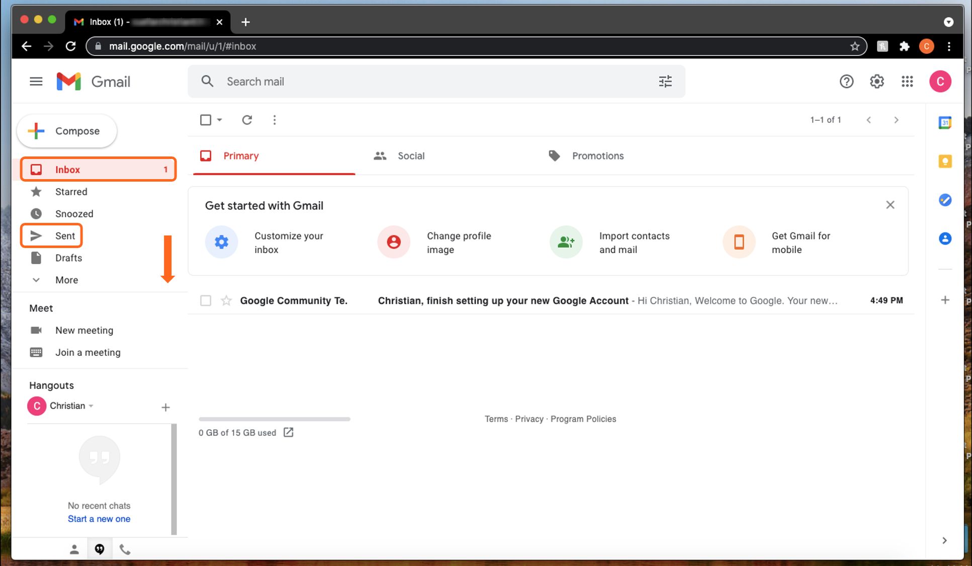
Task: Click the search magnifier icon
Action: (x=207, y=82)
